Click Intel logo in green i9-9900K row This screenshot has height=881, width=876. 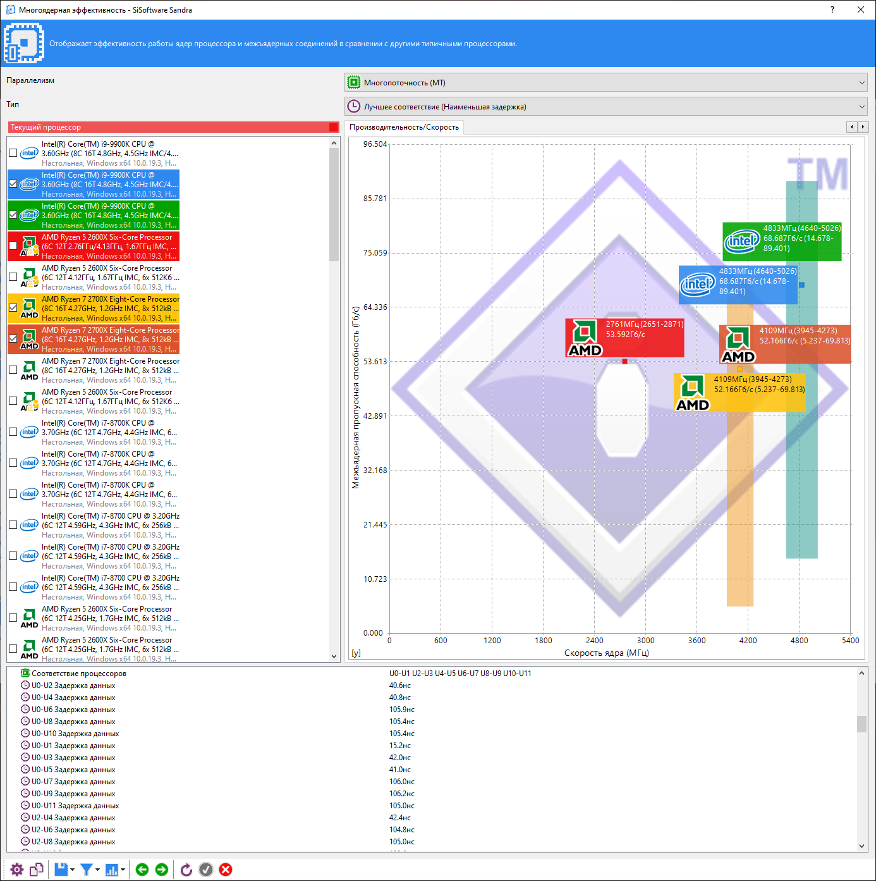[29, 215]
